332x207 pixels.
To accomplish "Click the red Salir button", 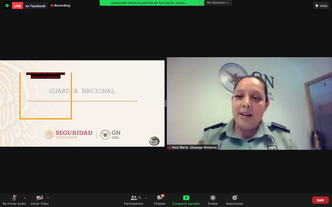I will [x=320, y=200].
